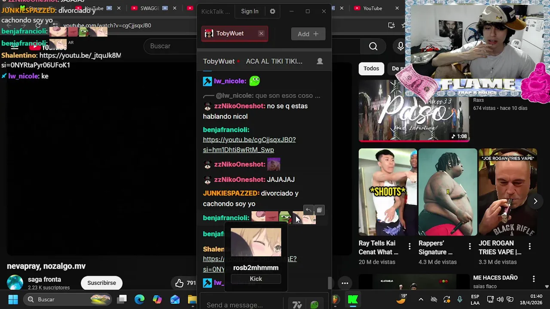Screen dimensions: 550x309
Task: Close the TobyWuet chat tab
Action: tap(261, 33)
